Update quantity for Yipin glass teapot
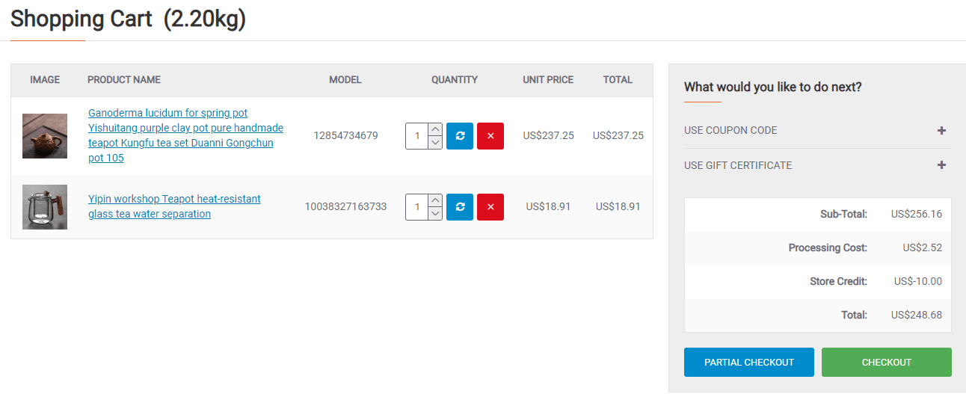Viewport: 966px width, 394px height. click(x=460, y=207)
